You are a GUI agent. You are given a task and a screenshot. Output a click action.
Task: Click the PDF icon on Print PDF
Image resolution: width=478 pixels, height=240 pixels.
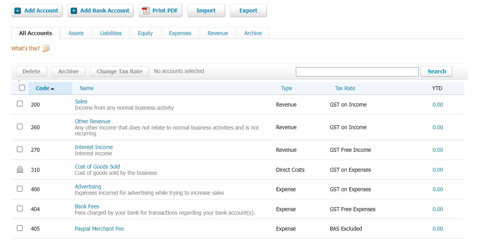coord(146,11)
